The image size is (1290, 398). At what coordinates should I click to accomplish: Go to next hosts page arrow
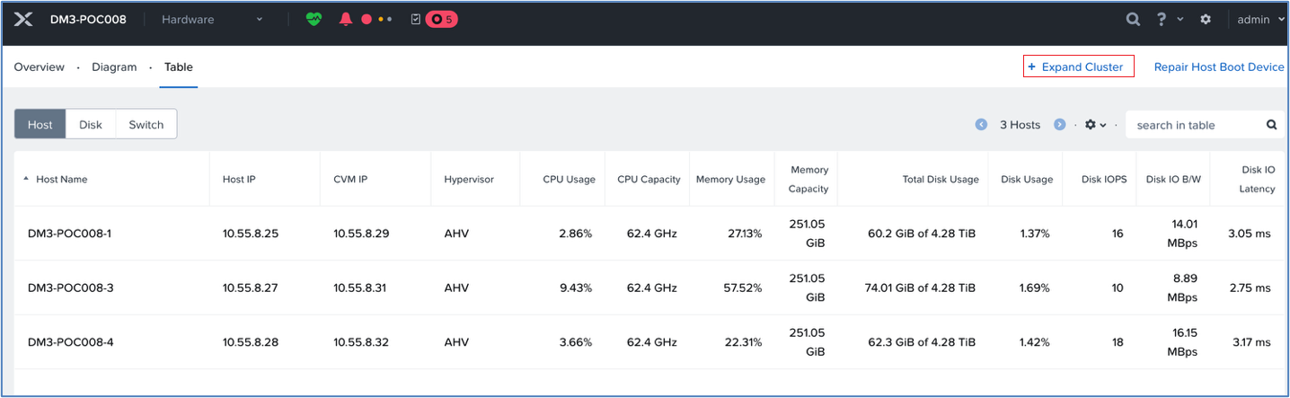pyautogui.click(x=1060, y=125)
